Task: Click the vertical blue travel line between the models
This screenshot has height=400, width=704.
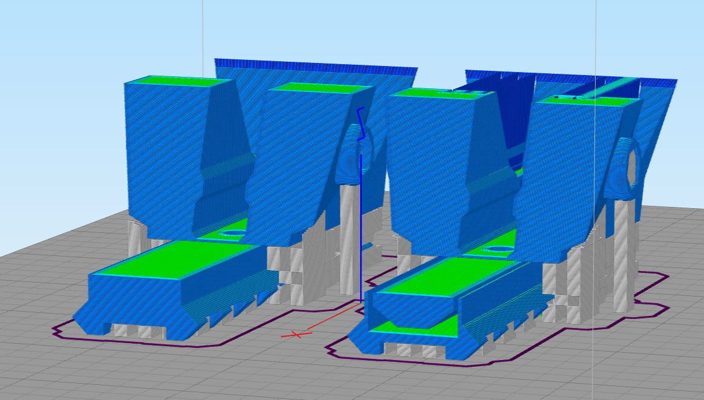Action: pyautogui.click(x=361, y=228)
